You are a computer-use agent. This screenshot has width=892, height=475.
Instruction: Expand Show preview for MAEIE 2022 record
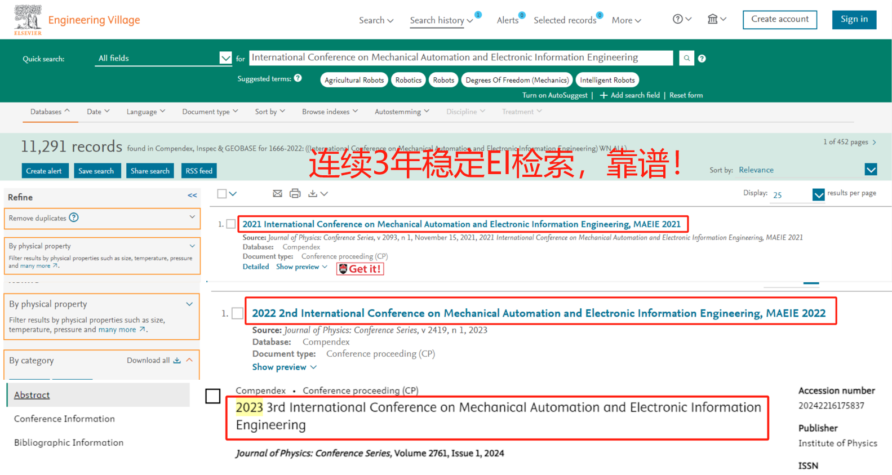[285, 367]
